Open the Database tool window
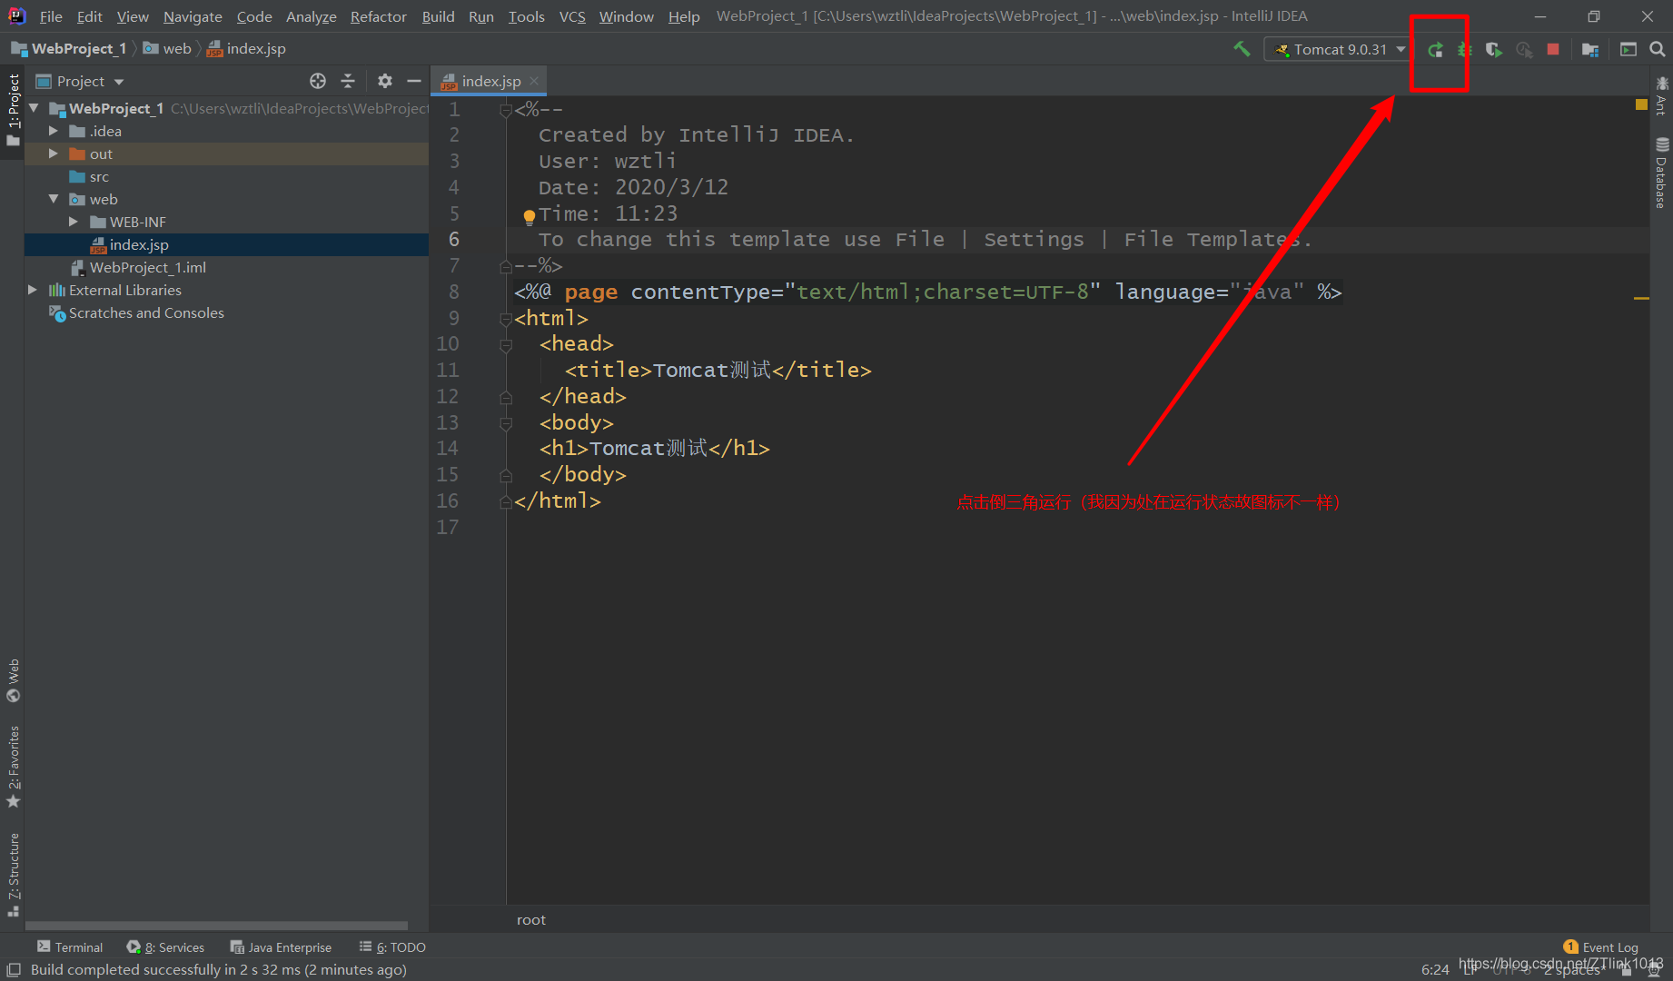The width and height of the screenshot is (1673, 981). 1661,173
